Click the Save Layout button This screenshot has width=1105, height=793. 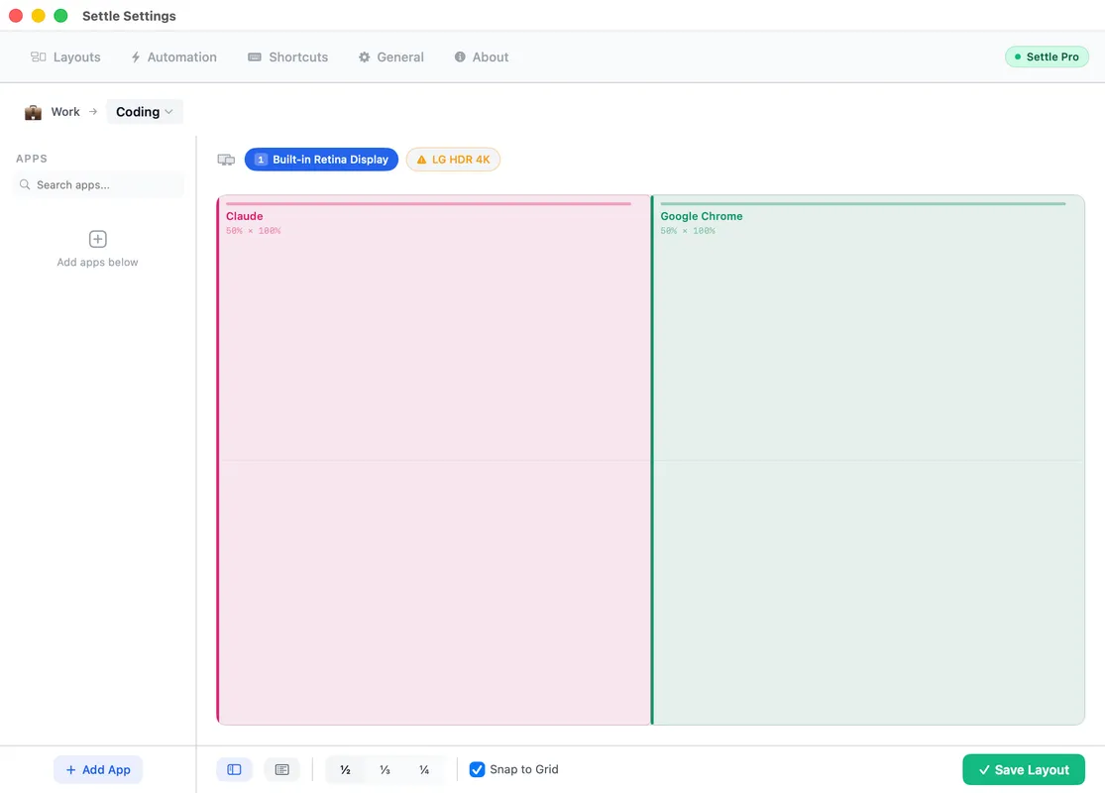click(x=1024, y=770)
